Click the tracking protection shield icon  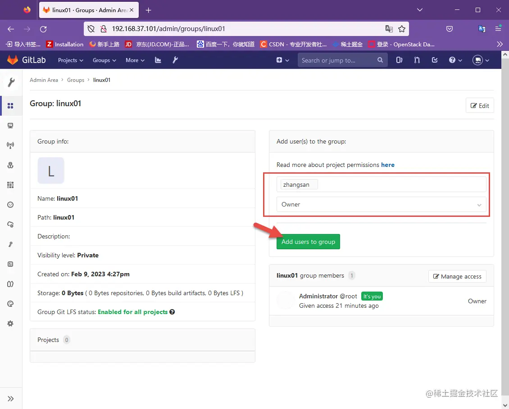coord(91,29)
